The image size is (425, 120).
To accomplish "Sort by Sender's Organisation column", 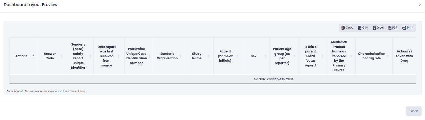I will 180,56.
